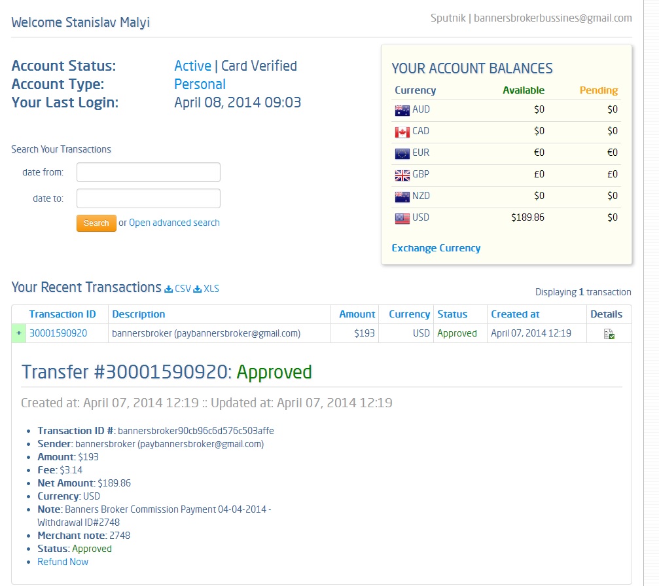Select the Transaction ID # bannersbroker90cb96c6d576c503affe
Screen dimensions: 659x586
[x=156, y=431]
